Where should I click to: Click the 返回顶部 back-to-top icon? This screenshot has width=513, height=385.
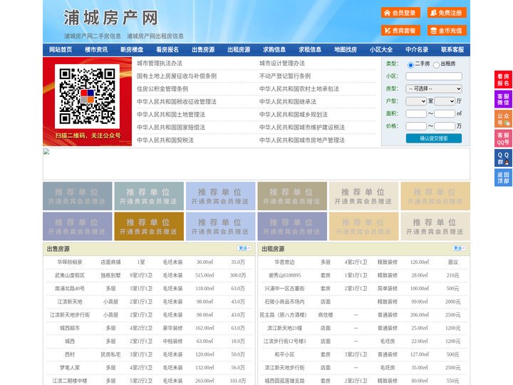pos(503,178)
